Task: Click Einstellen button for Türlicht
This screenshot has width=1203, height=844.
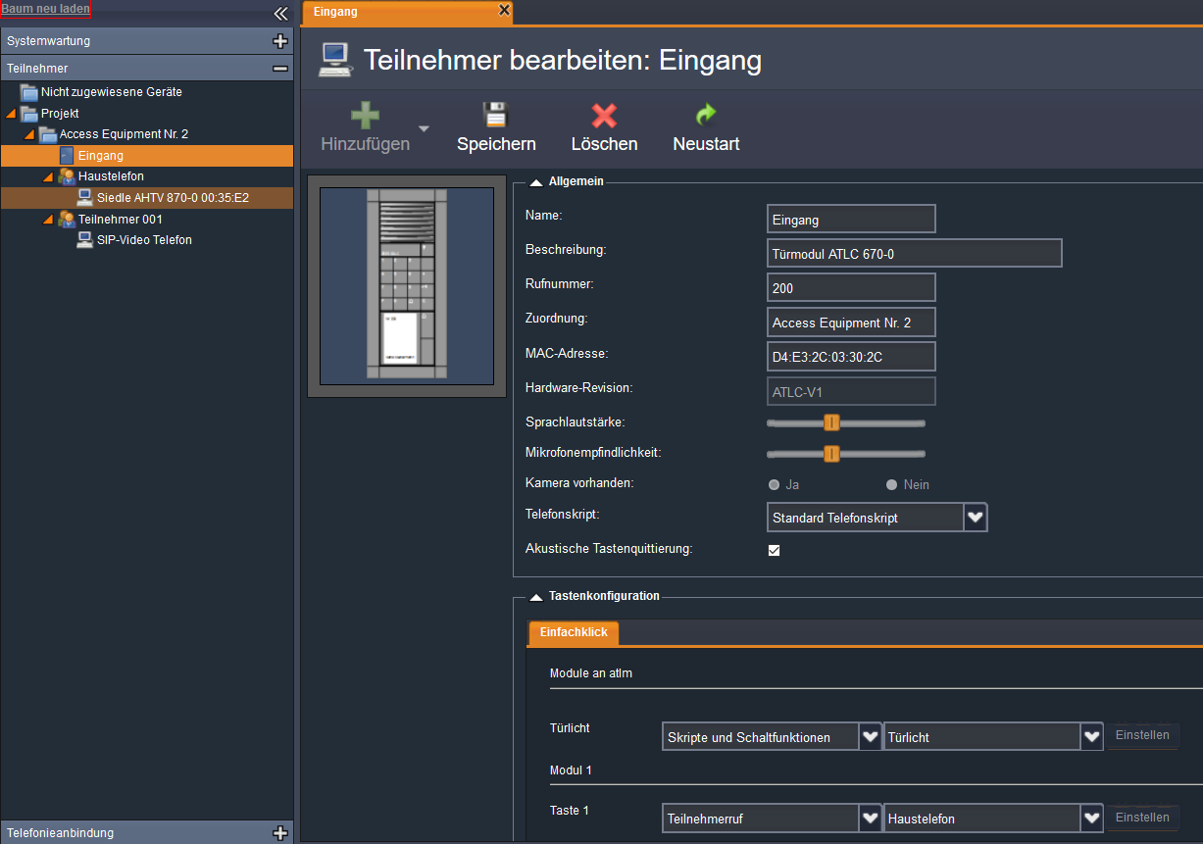Action: point(1142,736)
